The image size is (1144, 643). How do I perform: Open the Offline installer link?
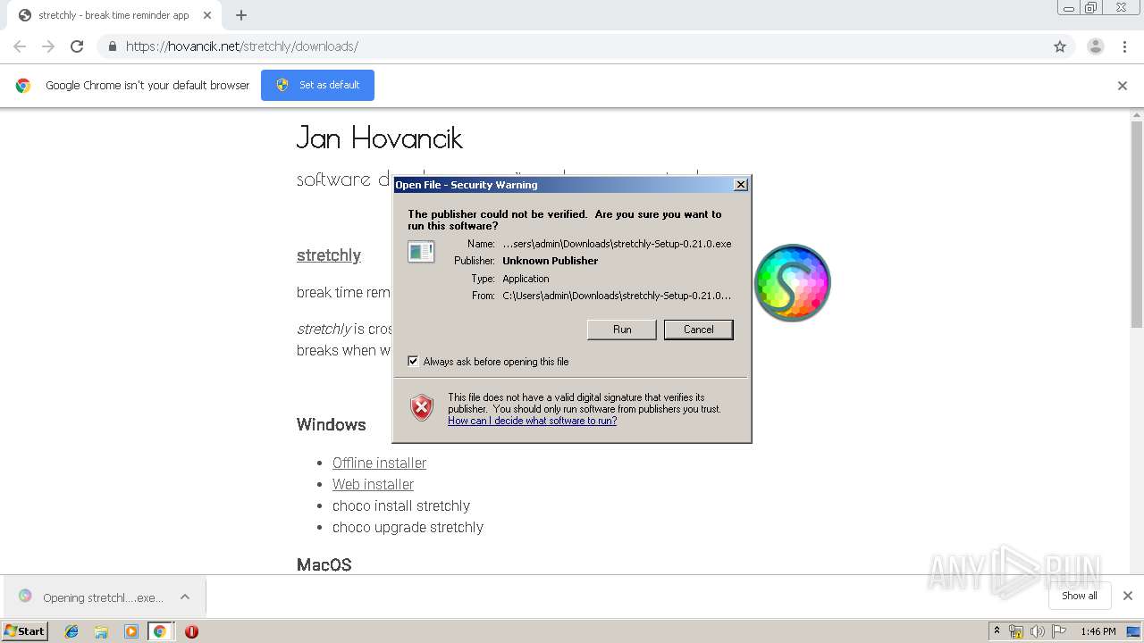[379, 463]
